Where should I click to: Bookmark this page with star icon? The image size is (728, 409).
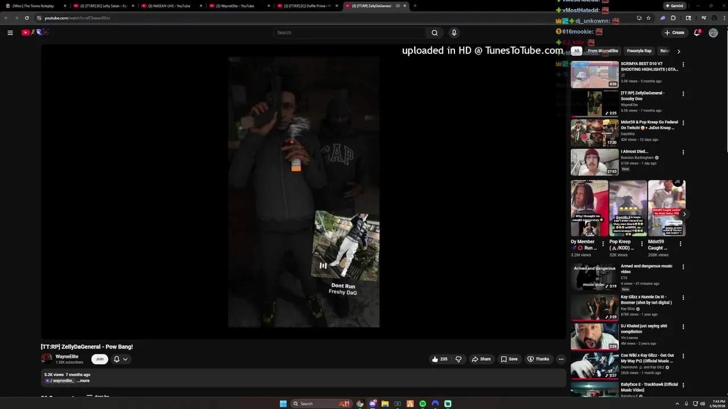[648, 18]
